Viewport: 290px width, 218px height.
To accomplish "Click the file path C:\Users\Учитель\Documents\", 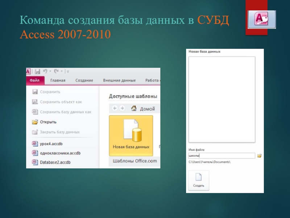I will tap(210, 162).
